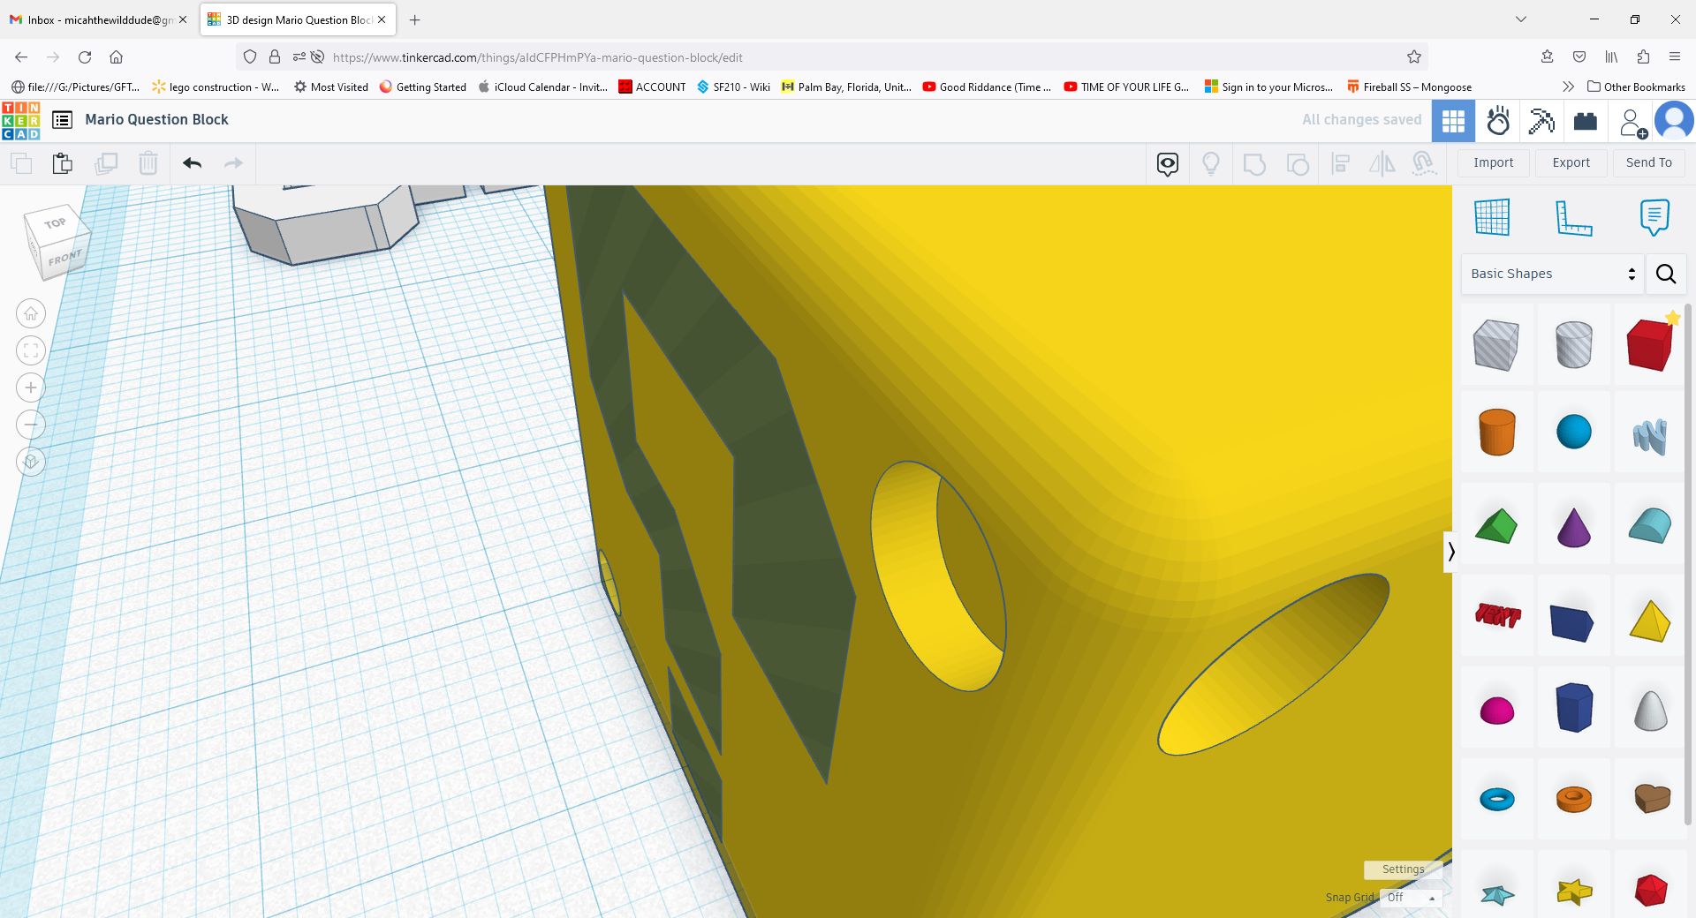
Task: Select the orange Tube shape
Action: (x=1573, y=800)
